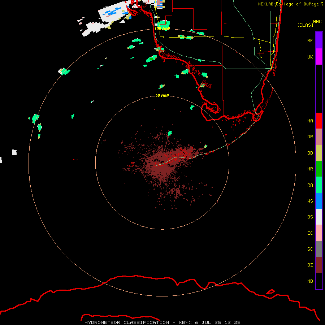Click the GR legend label text

(x=310, y=137)
